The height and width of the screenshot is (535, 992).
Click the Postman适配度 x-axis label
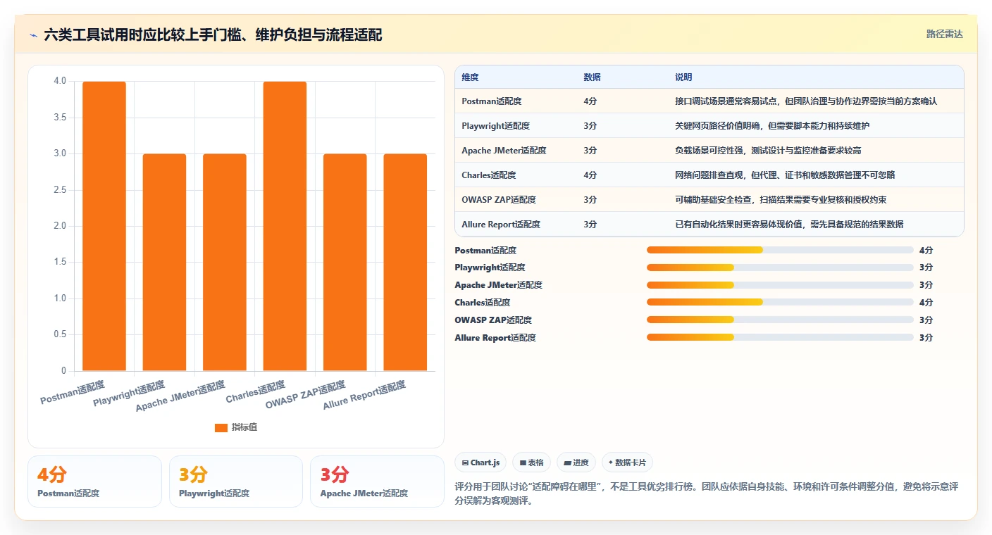(x=73, y=392)
